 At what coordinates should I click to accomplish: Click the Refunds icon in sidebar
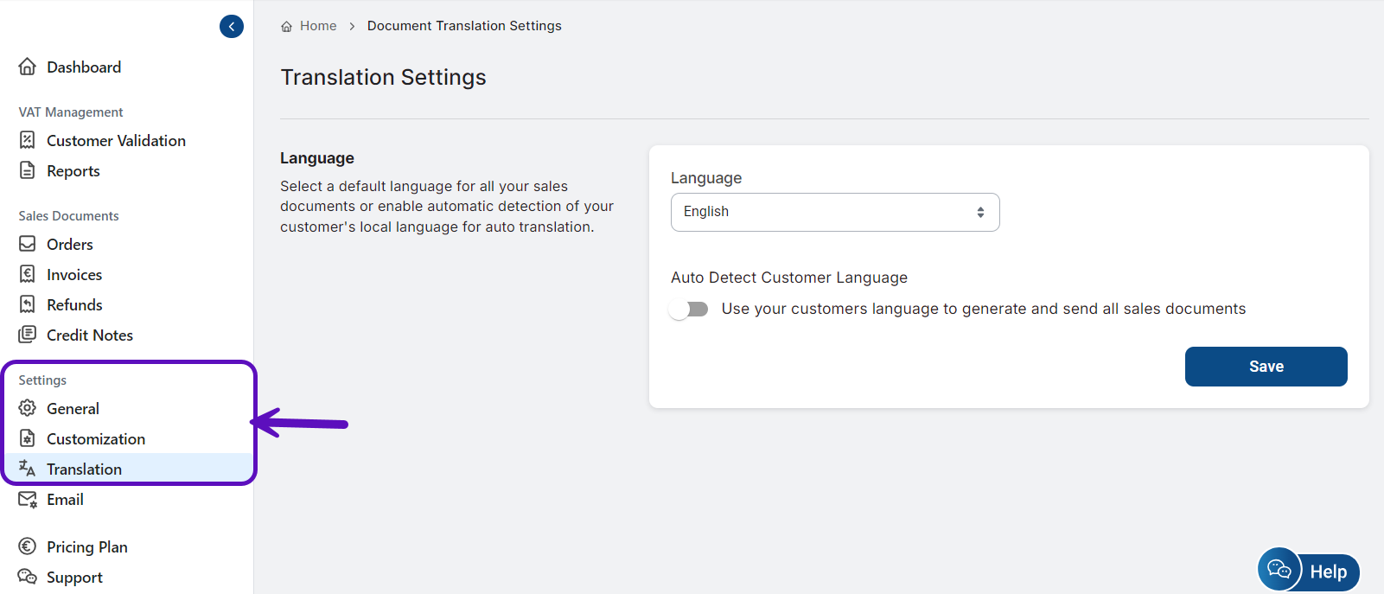28,304
